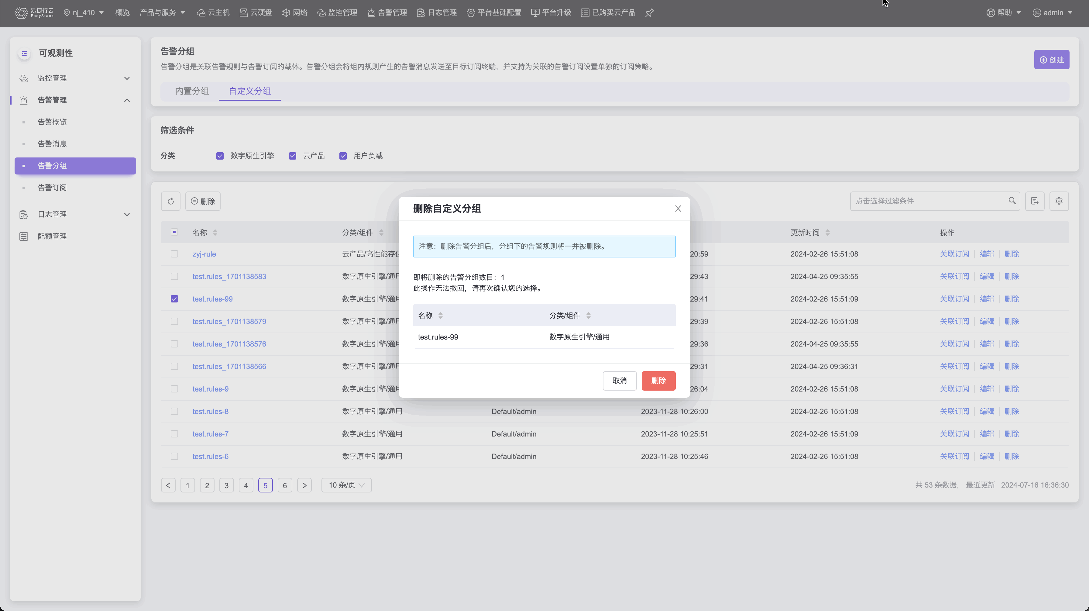Image resolution: width=1089 pixels, height=611 pixels.
Task: Uncheck the test.rules-99 row checkbox
Action: [x=174, y=299]
